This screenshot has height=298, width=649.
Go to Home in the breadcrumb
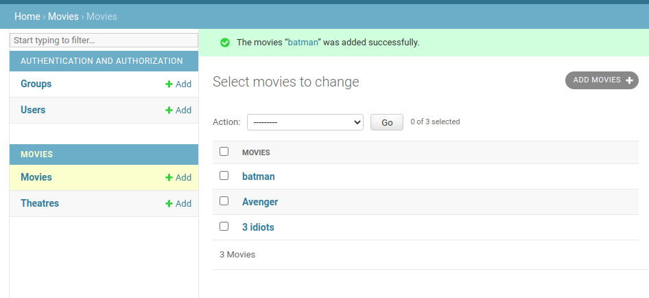27,16
